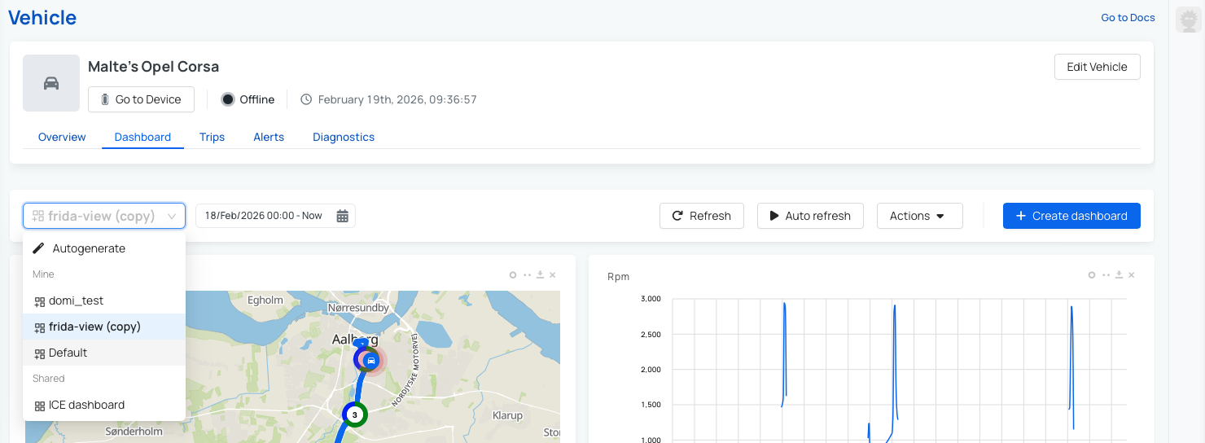1205x443 pixels.
Task: Click the timestamp February 19th, 2026, 09:36:57
Action: pyautogui.click(x=397, y=99)
